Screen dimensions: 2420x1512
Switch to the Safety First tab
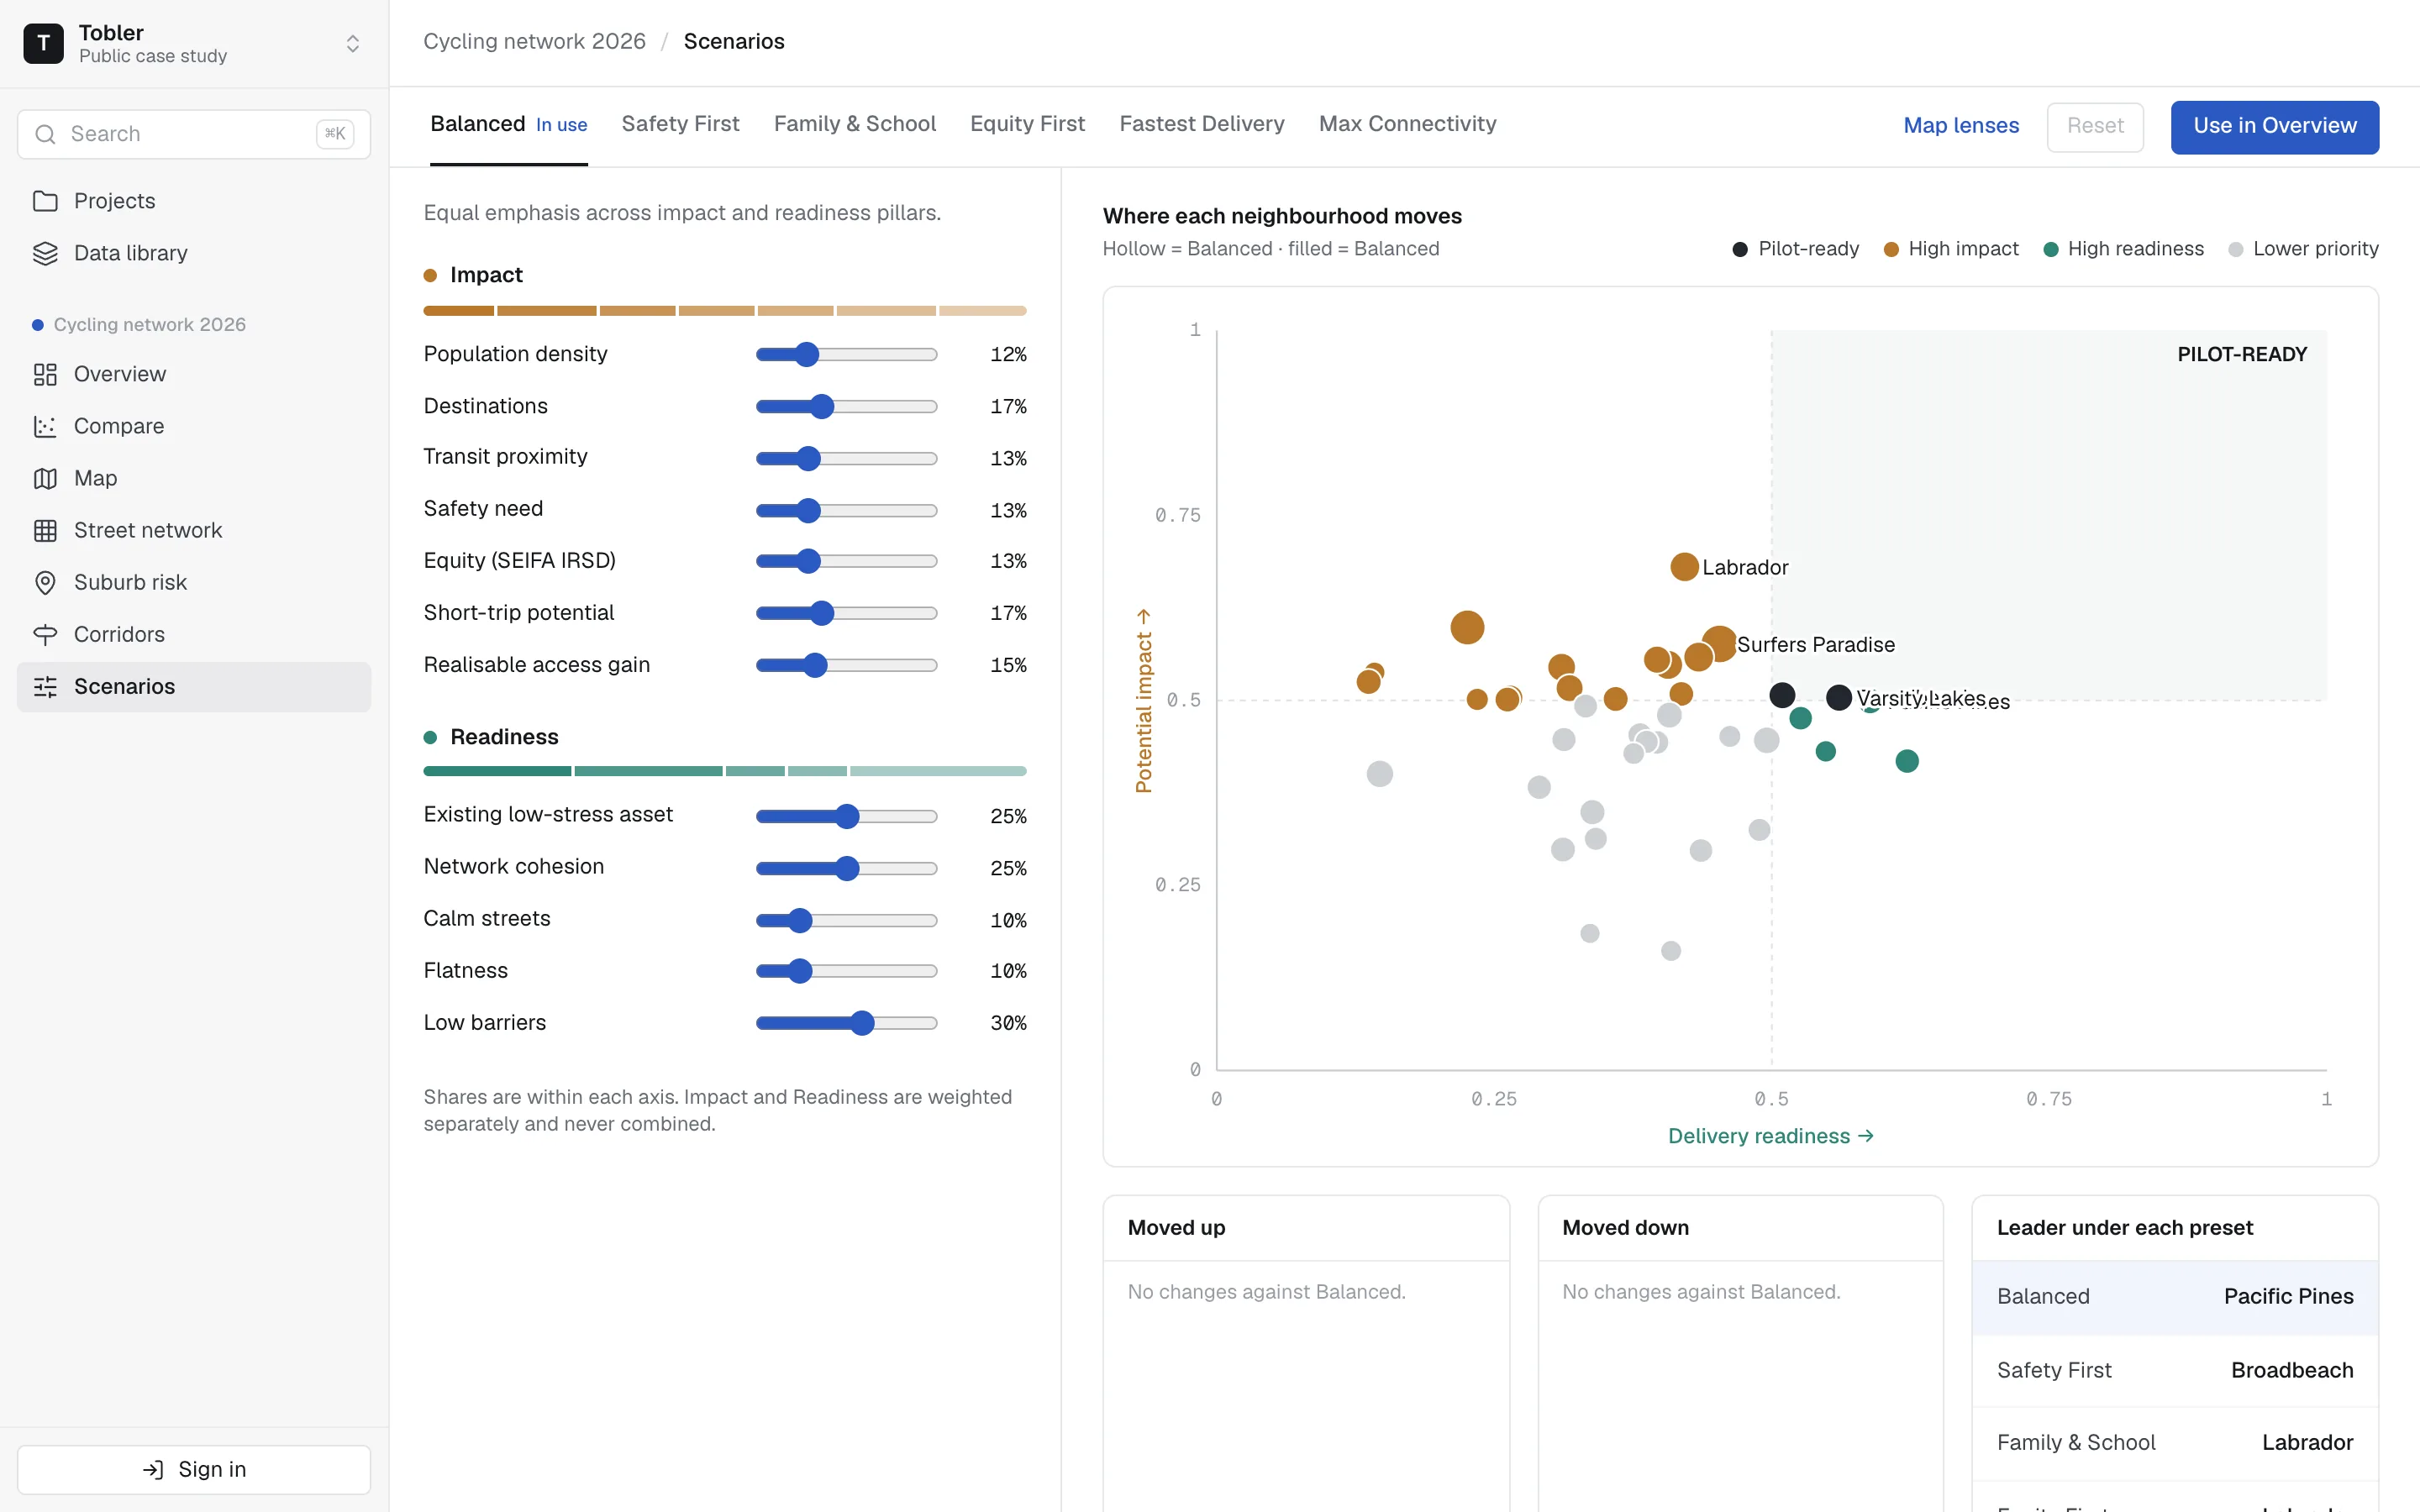[x=680, y=124]
